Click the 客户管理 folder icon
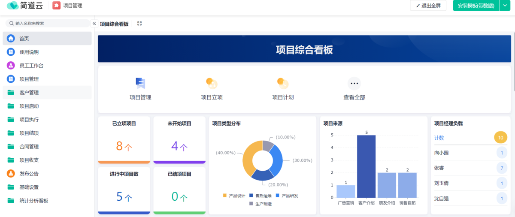This screenshot has width=515, height=217. click(x=11, y=93)
